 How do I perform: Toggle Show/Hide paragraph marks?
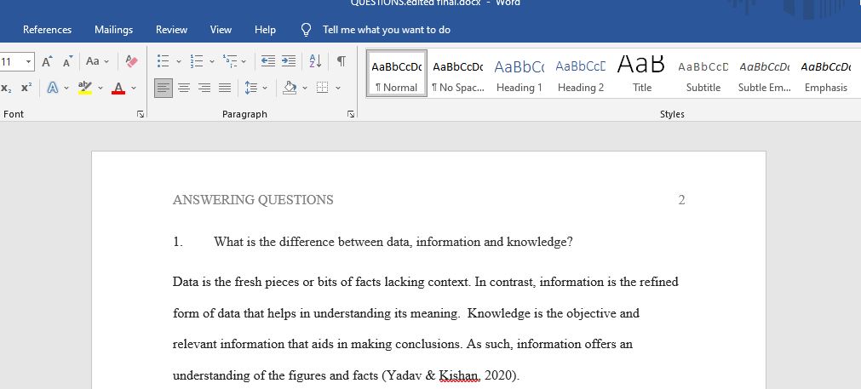tap(341, 61)
